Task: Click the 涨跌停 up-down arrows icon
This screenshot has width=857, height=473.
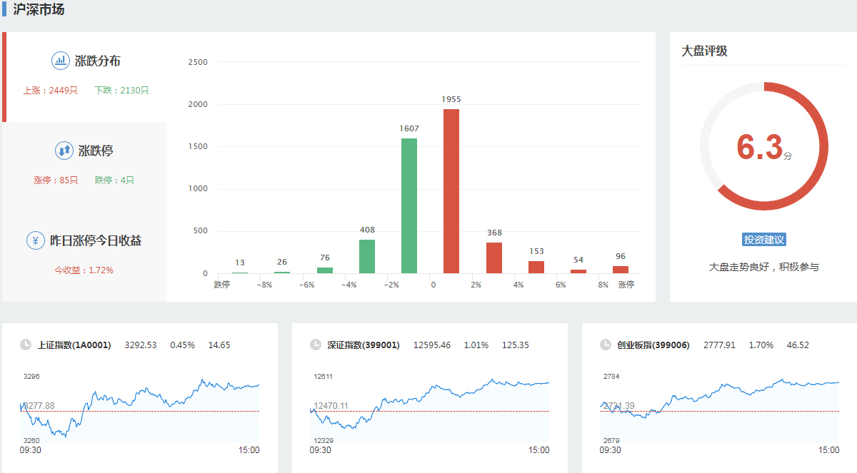Action: tap(64, 151)
